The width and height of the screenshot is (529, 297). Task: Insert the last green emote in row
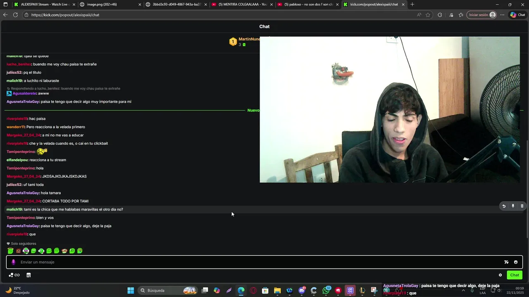click(x=80, y=251)
